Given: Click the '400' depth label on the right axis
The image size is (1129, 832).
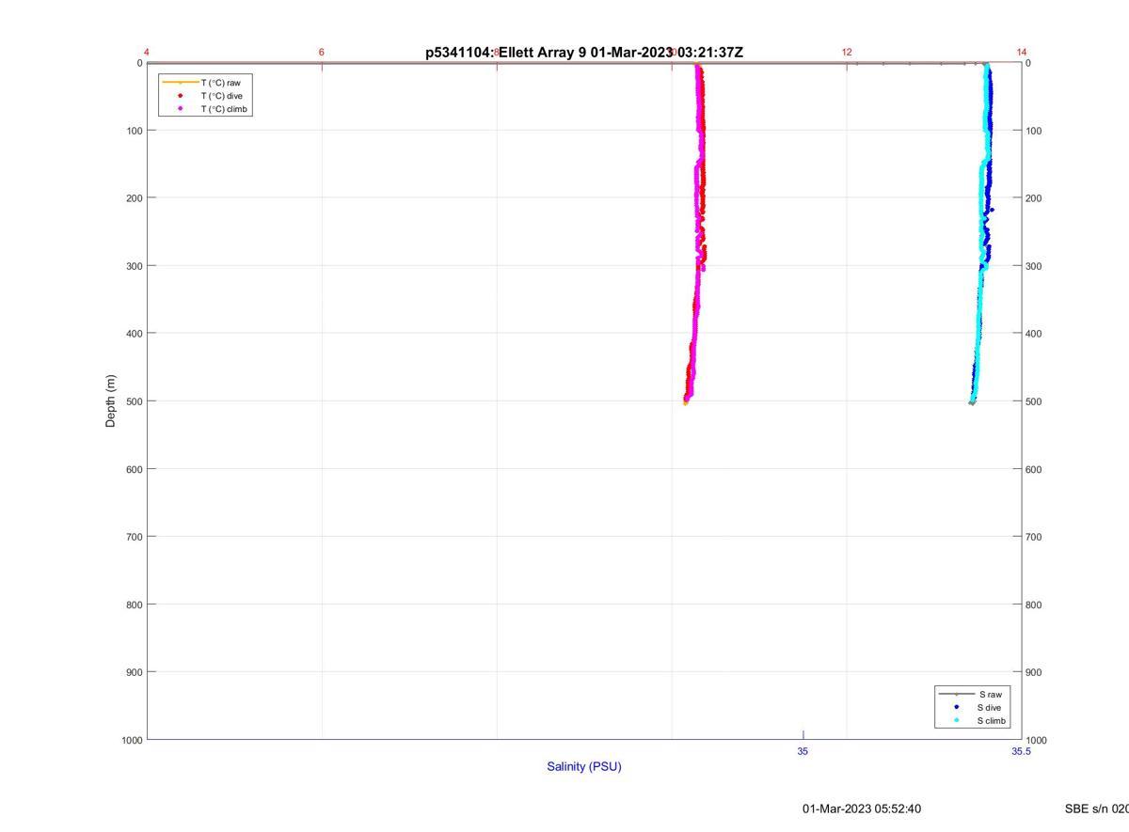Looking at the screenshot, I should tap(1034, 334).
